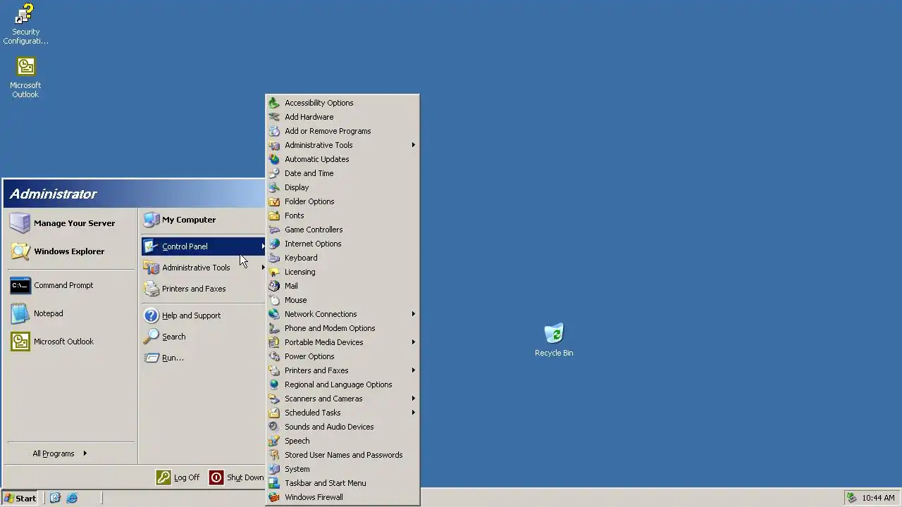Open Recycle Bin desktop icon
This screenshot has width=902, height=507.
coord(554,334)
